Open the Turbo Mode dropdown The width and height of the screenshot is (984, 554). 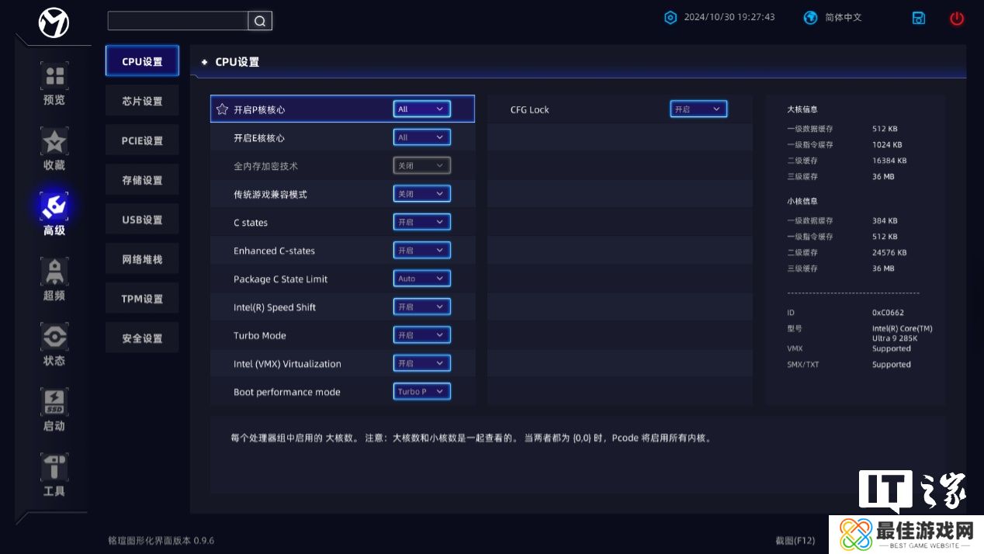pyautogui.click(x=421, y=335)
